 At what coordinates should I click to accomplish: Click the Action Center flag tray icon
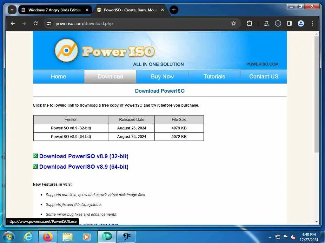(x=285, y=237)
